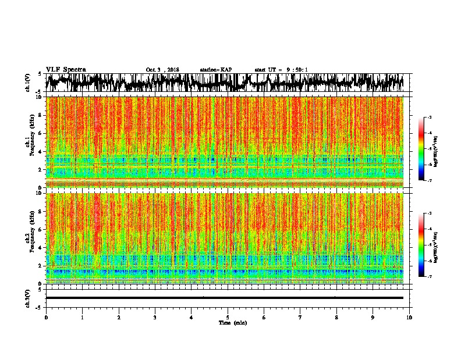Image resolution: width=461 pixels, height=356 pixels.
Task: Click the "5" tick on the time axis
Action: (228, 318)
